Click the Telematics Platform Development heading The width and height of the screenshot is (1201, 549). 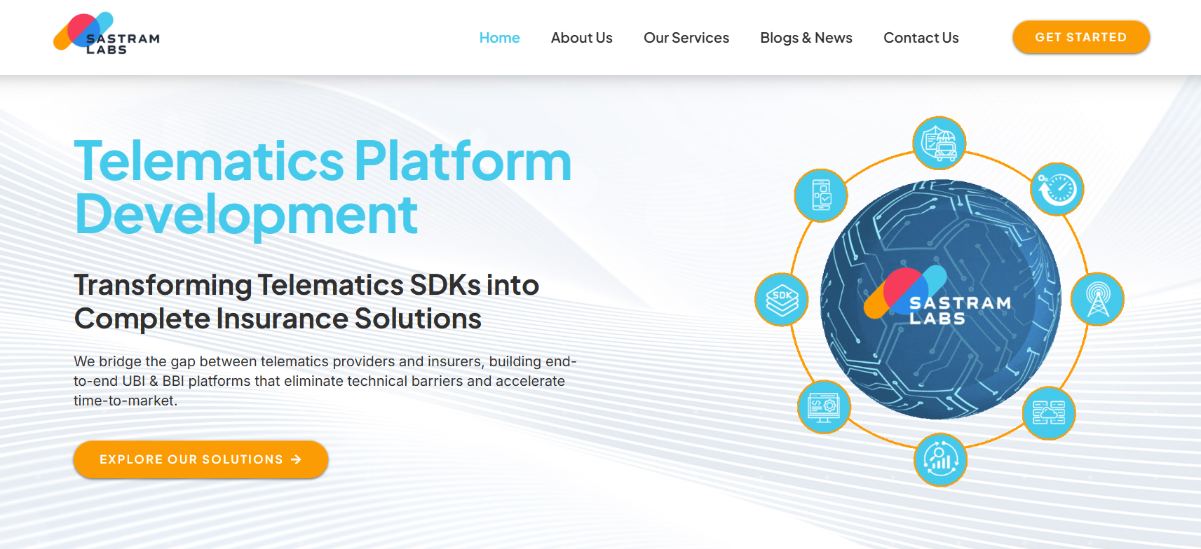pos(323,187)
